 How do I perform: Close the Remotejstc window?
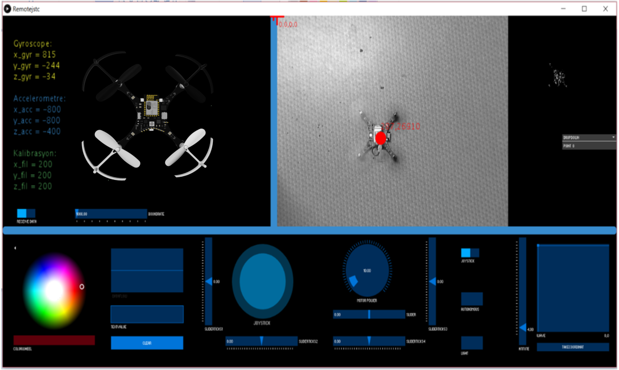click(x=606, y=9)
